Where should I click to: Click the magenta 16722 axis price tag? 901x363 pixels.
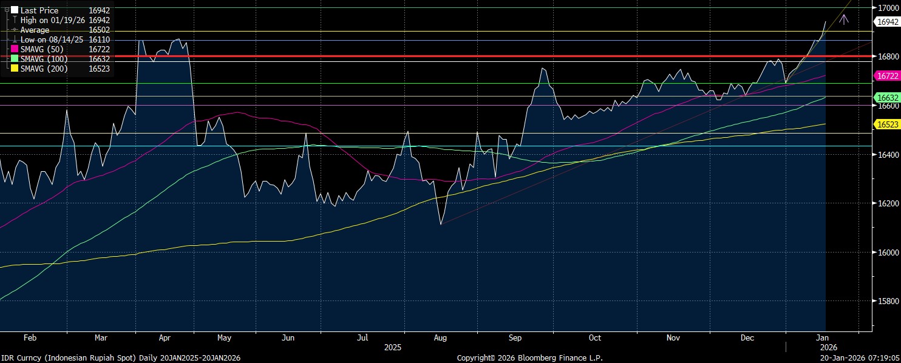click(x=887, y=76)
